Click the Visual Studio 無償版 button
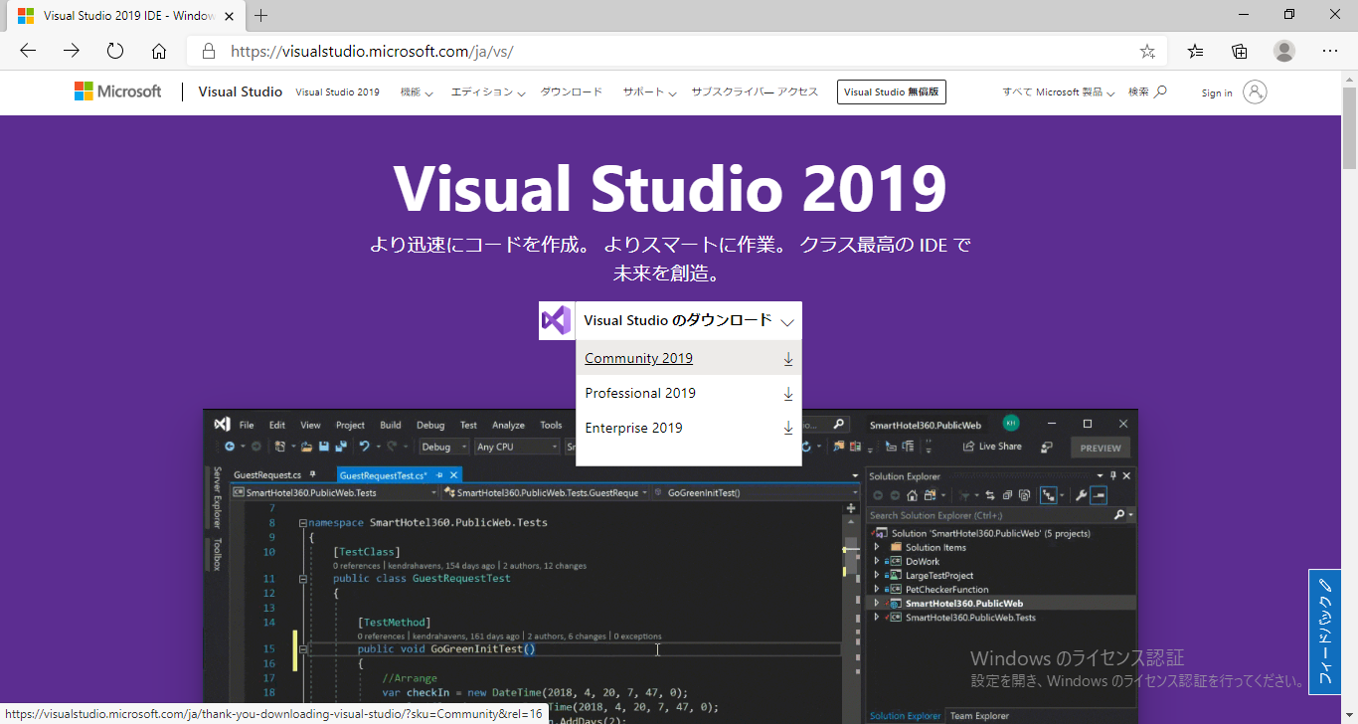Image resolution: width=1358 pixels, height=724 pixels. tap(891, 91)
